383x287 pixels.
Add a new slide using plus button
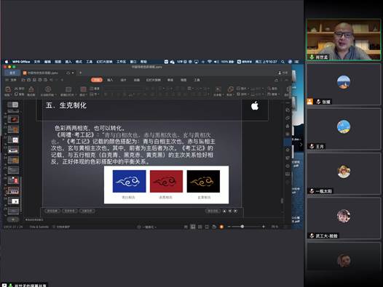click(13, 219)
